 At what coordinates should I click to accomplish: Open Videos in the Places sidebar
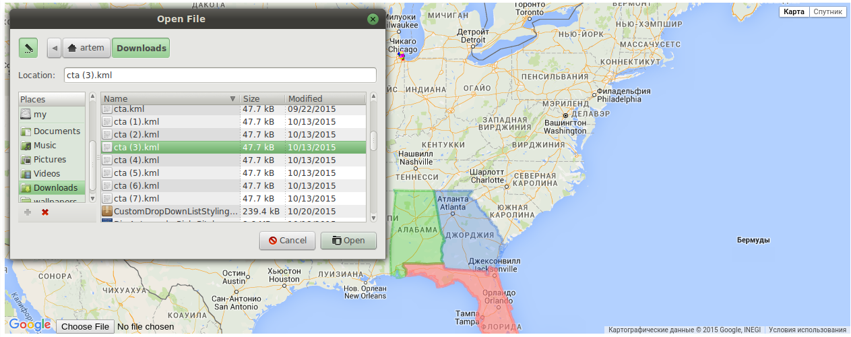coord(53,173)
